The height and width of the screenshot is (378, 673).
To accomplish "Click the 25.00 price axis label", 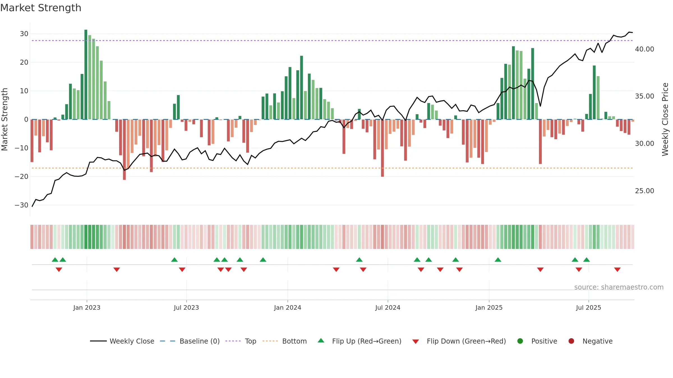I will (645, 191).
